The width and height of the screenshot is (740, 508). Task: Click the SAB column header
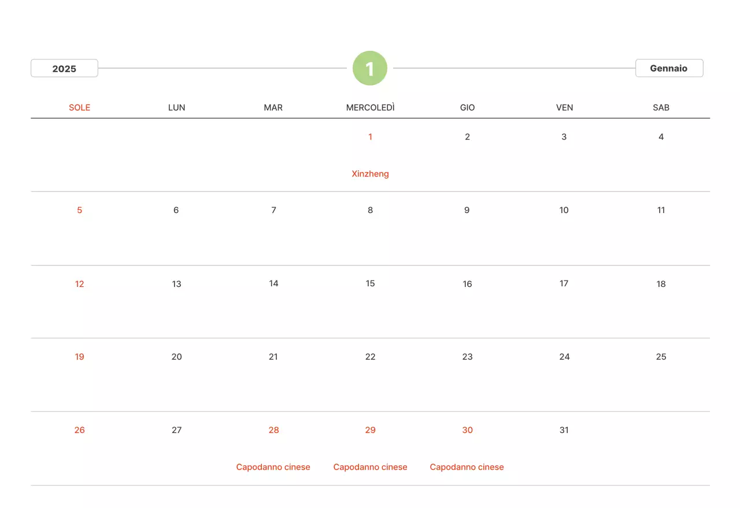[x=661, y=107]
